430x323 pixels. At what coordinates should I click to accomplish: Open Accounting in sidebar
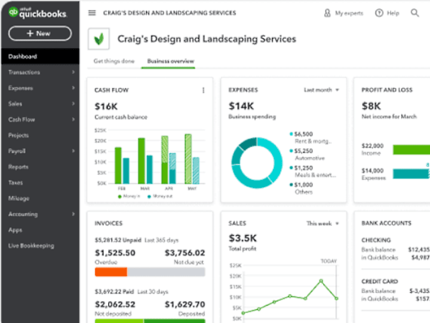pos(23,214)
